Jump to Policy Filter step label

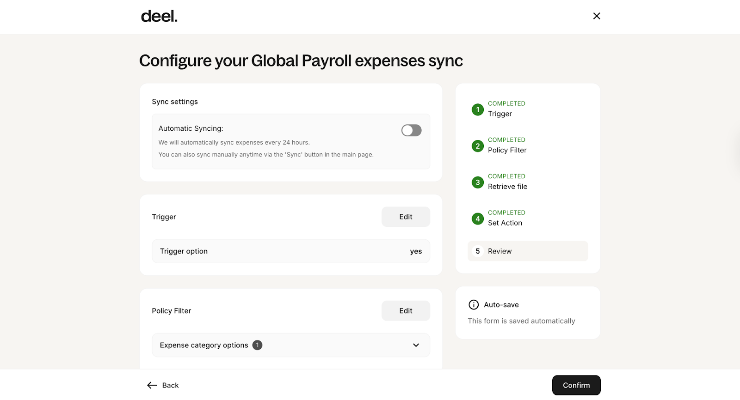point(507,150)
